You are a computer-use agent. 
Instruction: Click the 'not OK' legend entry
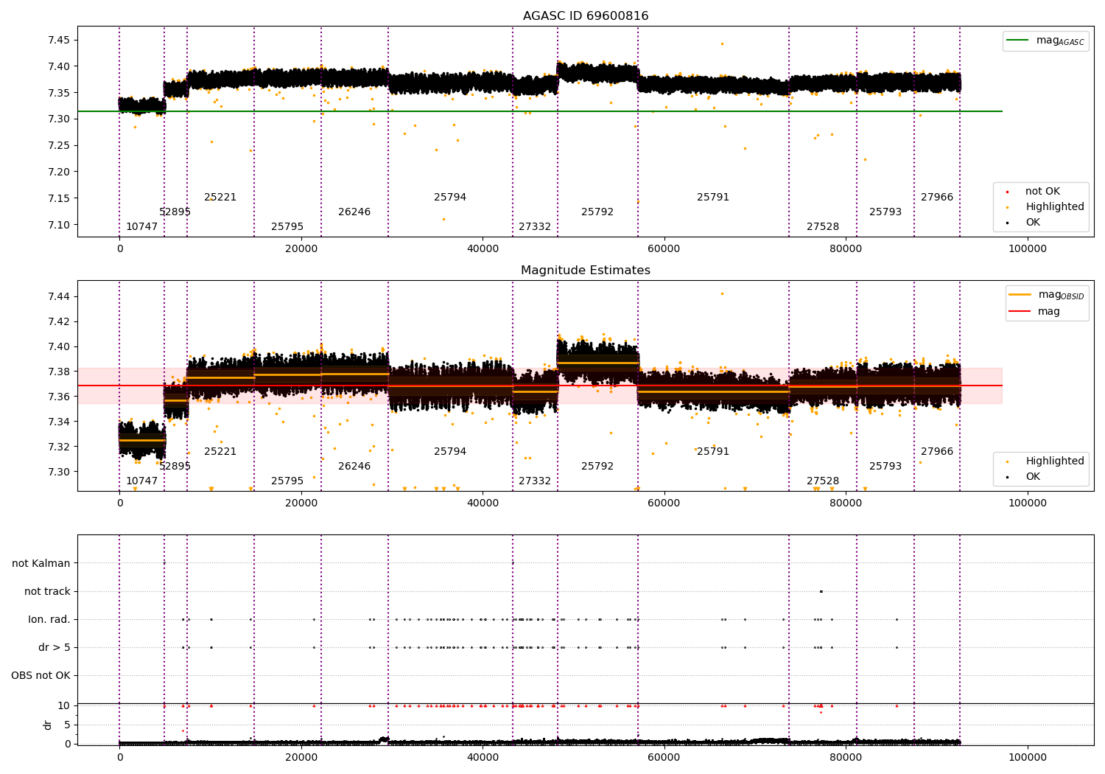point(1042,192)
